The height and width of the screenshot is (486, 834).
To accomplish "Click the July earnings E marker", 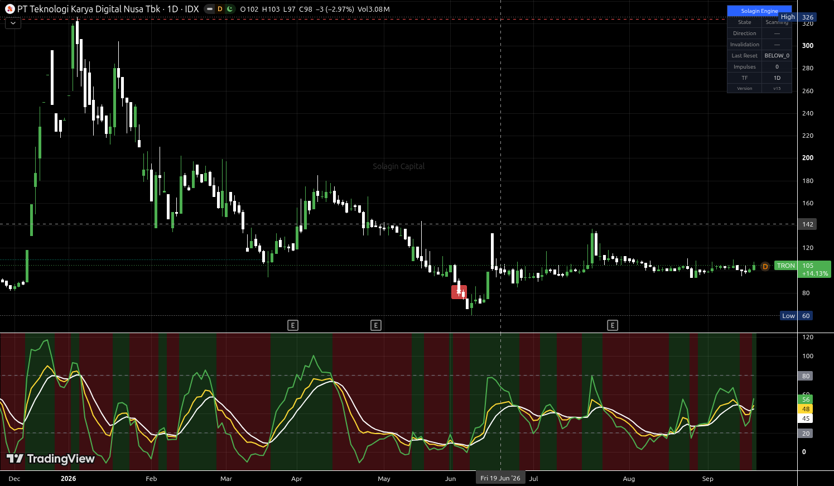I will tap(613, 325).
